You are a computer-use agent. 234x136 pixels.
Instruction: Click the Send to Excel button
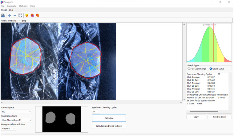pos(219,117)
